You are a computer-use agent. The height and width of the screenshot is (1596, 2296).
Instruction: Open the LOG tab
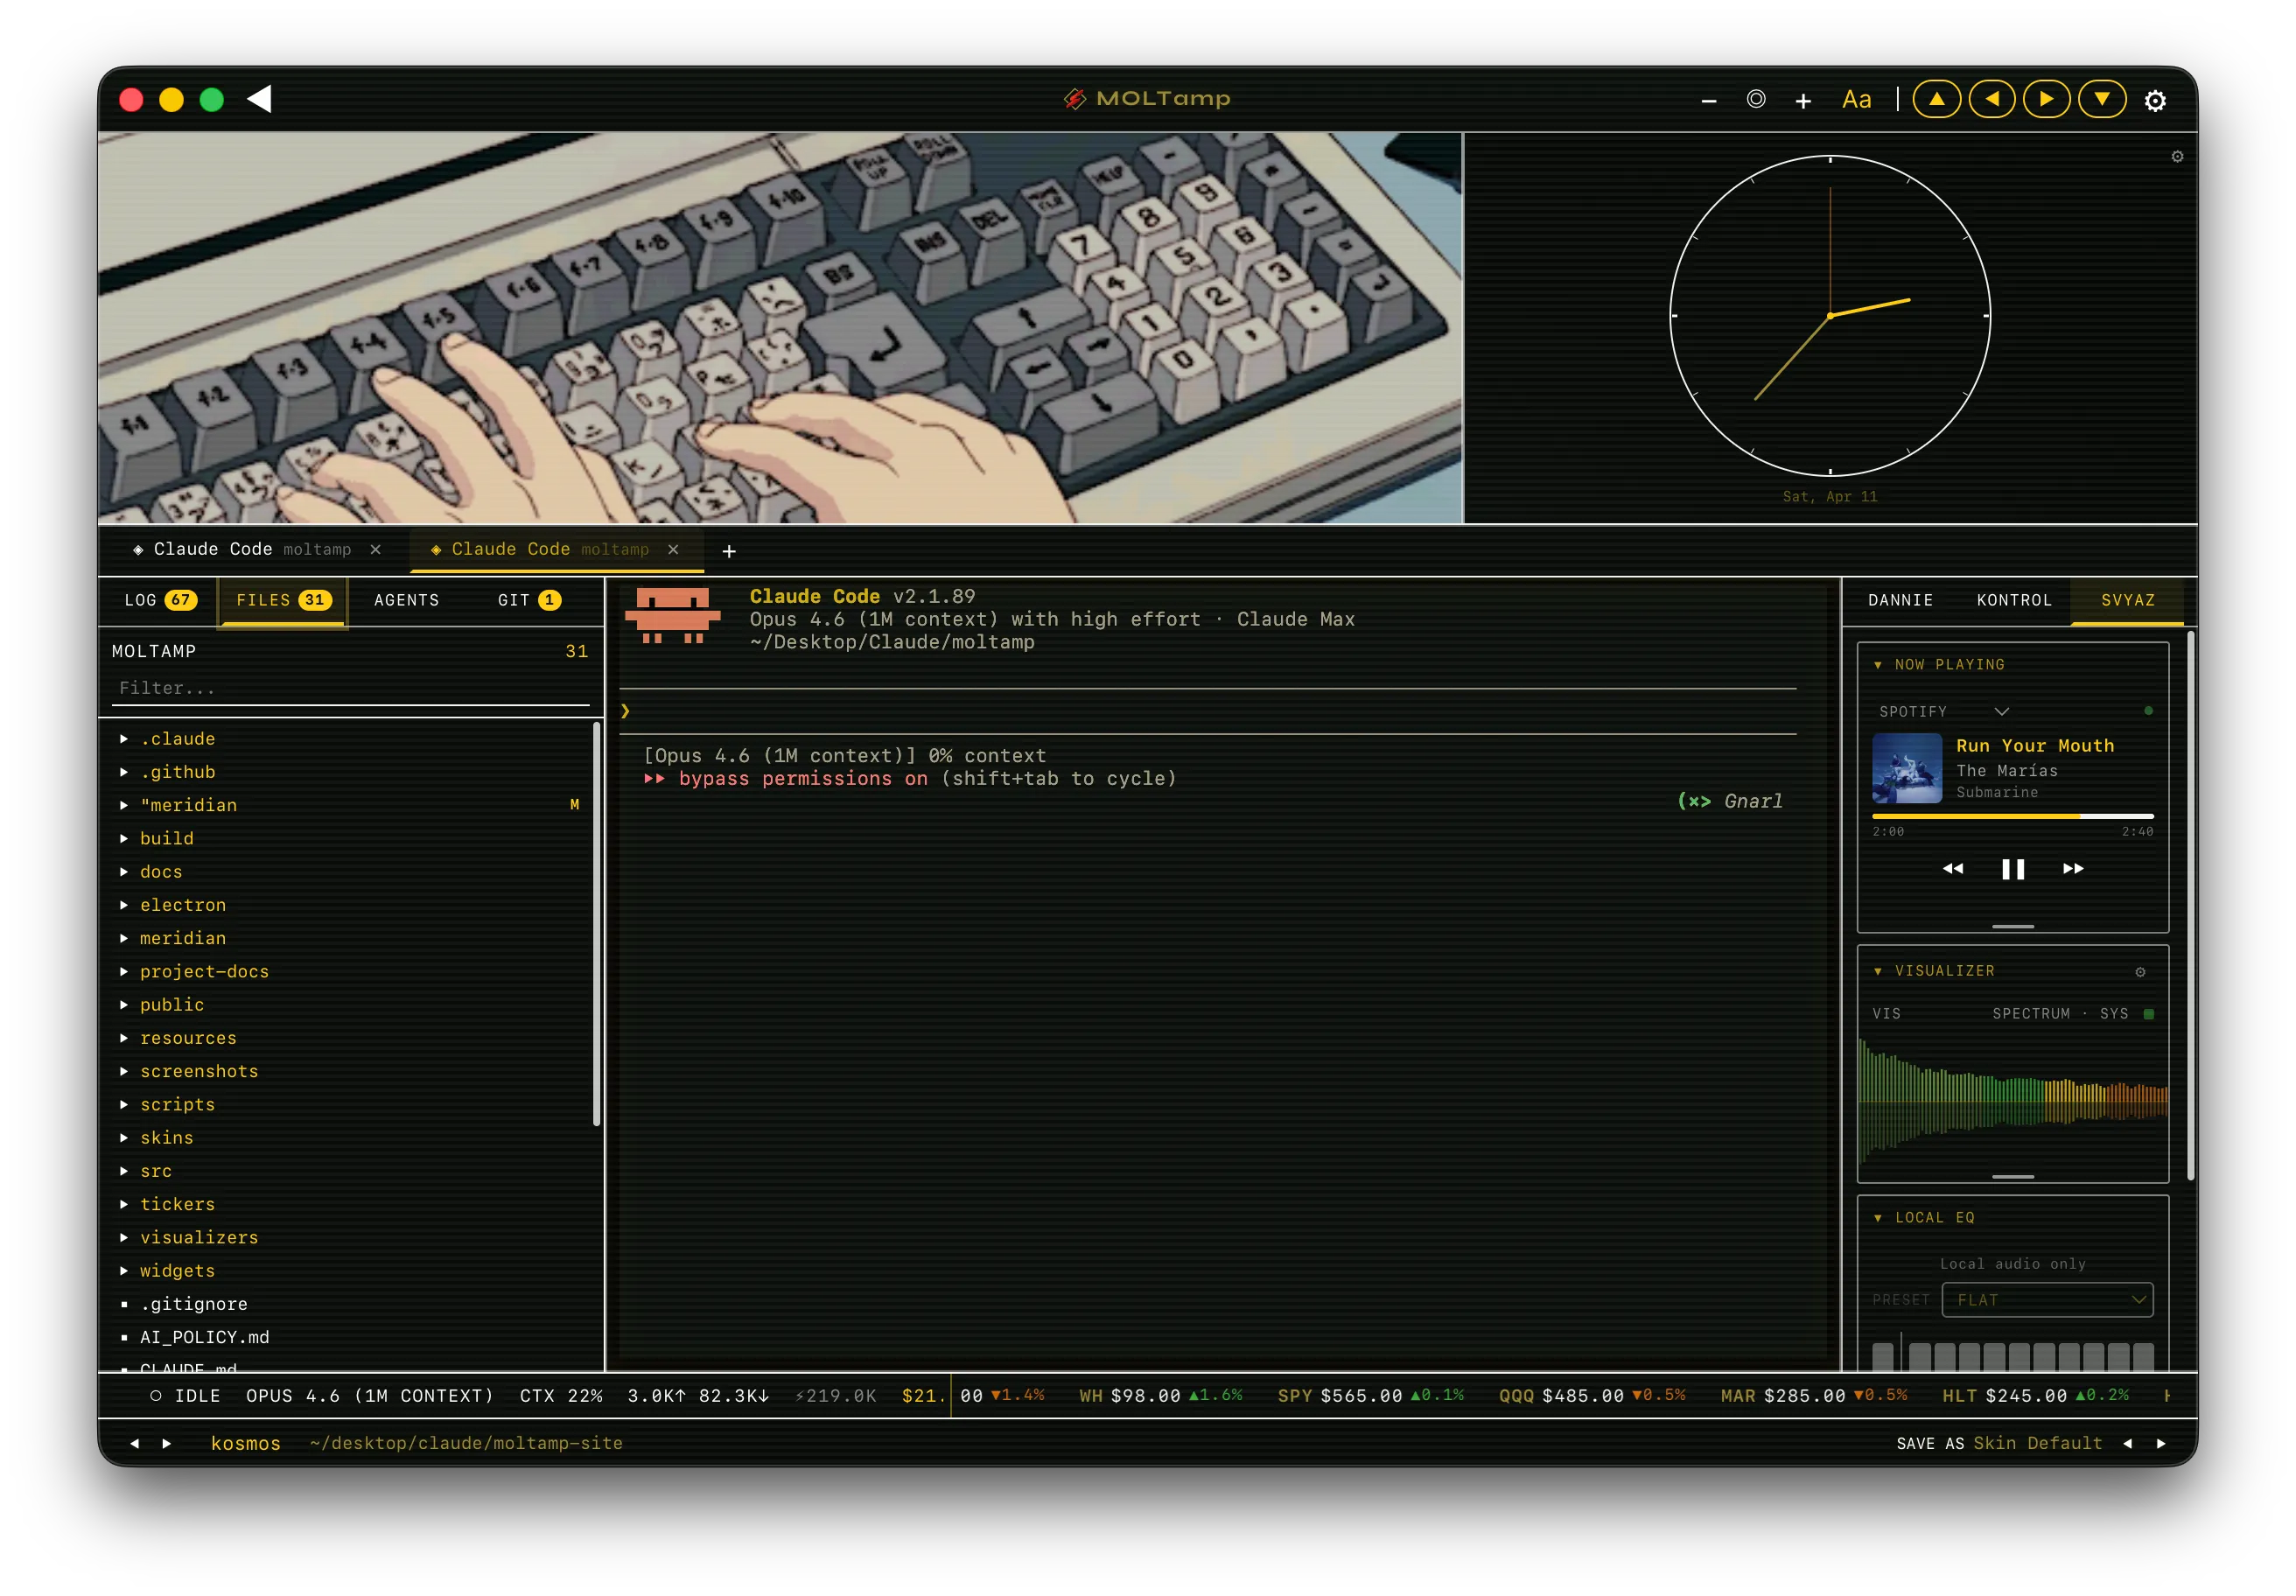[x=160, y=600]
